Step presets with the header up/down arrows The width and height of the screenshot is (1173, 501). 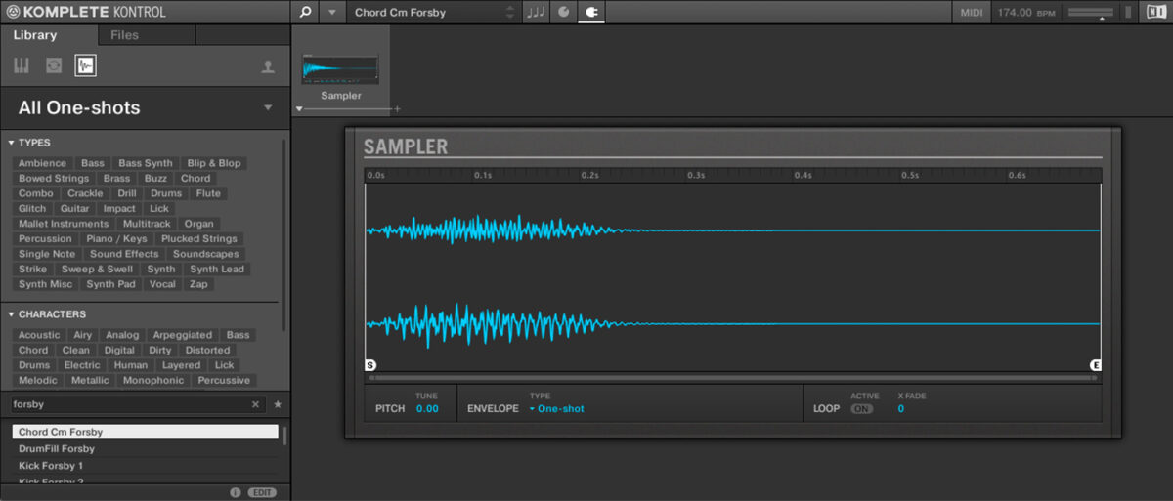(509, 12)
